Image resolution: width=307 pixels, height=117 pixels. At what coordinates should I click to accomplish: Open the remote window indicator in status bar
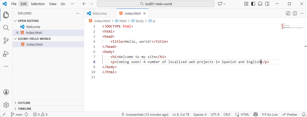tap(4, 114)
